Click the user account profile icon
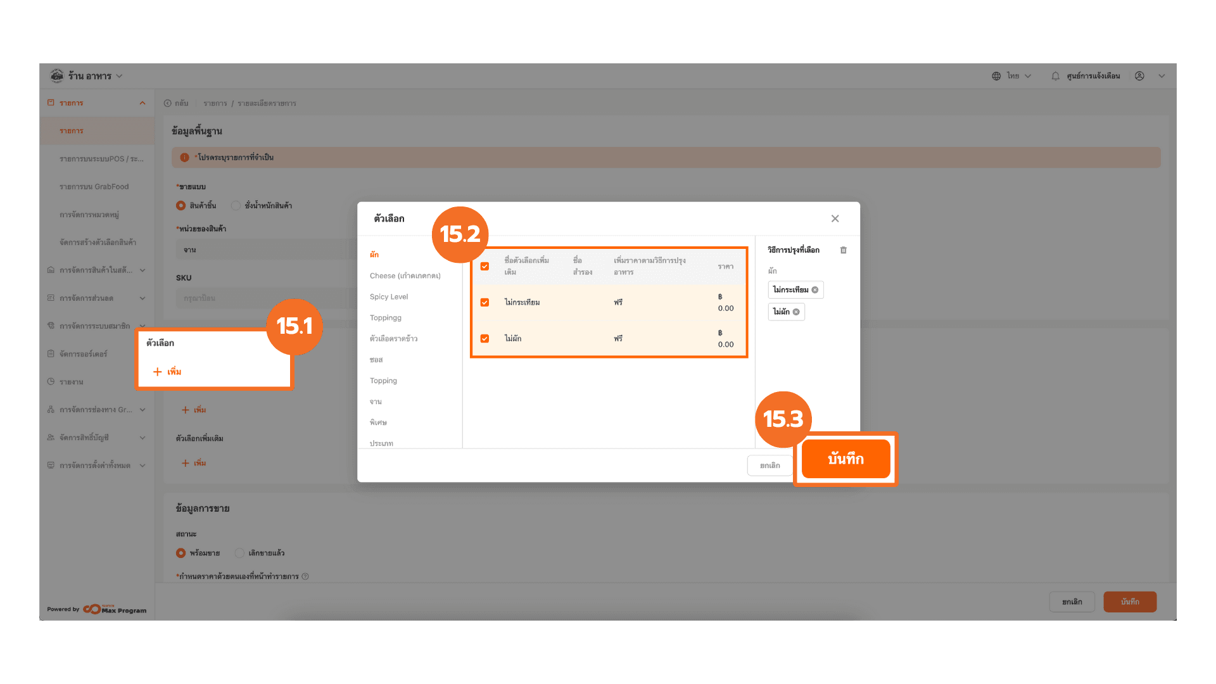This screenshot has width=1216, height=684. [1139, 76]
